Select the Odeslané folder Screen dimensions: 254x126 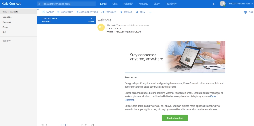pos(18,17)
